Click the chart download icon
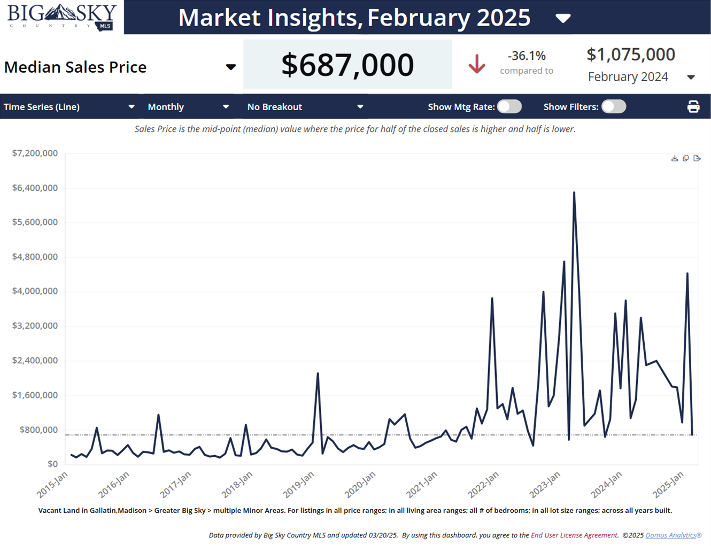This screenshot has height=546, width=711. click(675, 158)
